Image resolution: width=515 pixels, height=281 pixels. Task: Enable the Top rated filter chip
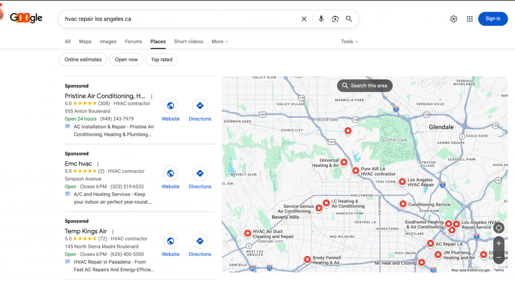pos(161,59)
